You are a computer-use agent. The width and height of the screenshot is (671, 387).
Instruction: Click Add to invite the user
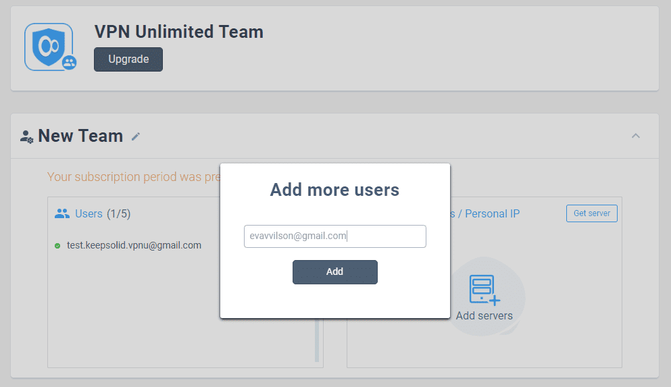(335, 272)
